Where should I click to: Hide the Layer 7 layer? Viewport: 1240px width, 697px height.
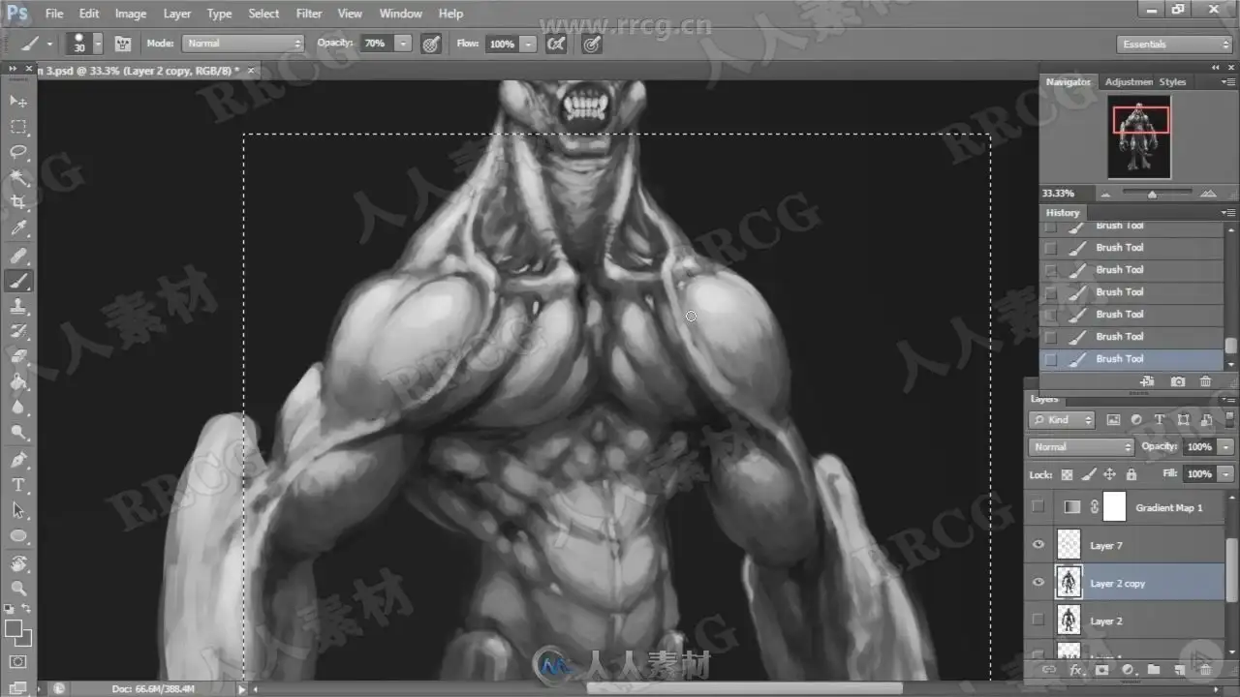click(1038, 545)
